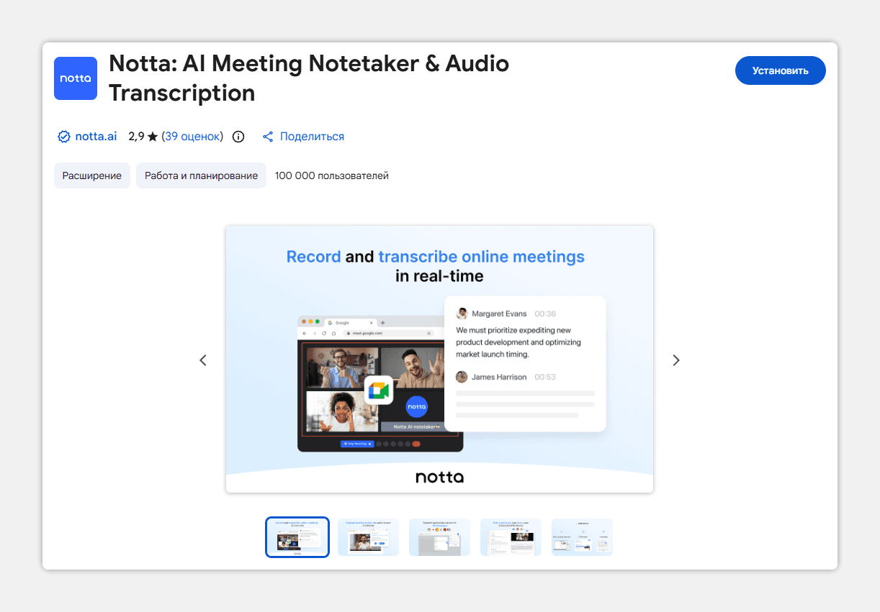880x612 pixels.
Task: Click the Поделиться share link
Action: click(312, 137)
